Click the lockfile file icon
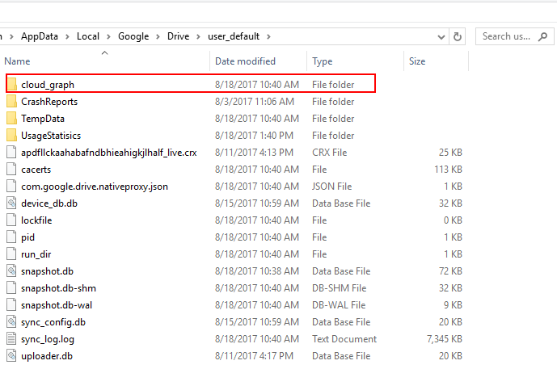This screenshot has width=557, height=390. tap(12, 220)
